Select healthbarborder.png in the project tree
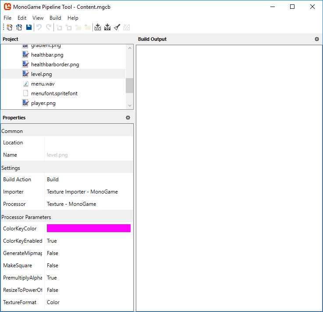 (55, 65)
